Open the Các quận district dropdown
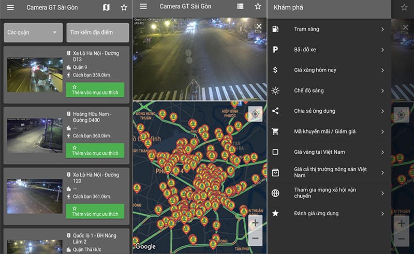 point(33,33)
